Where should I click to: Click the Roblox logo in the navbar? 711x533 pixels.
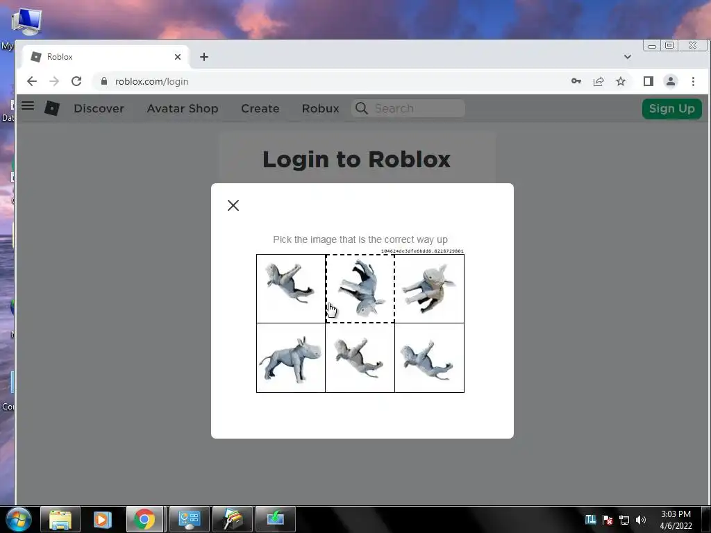pyautogui.click(x=51, y=108)
